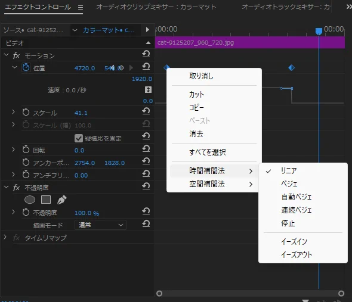Click the show/hide timeline view arrow
The image size is (352, 302).
pyautogui.click(x=147, y=30)
